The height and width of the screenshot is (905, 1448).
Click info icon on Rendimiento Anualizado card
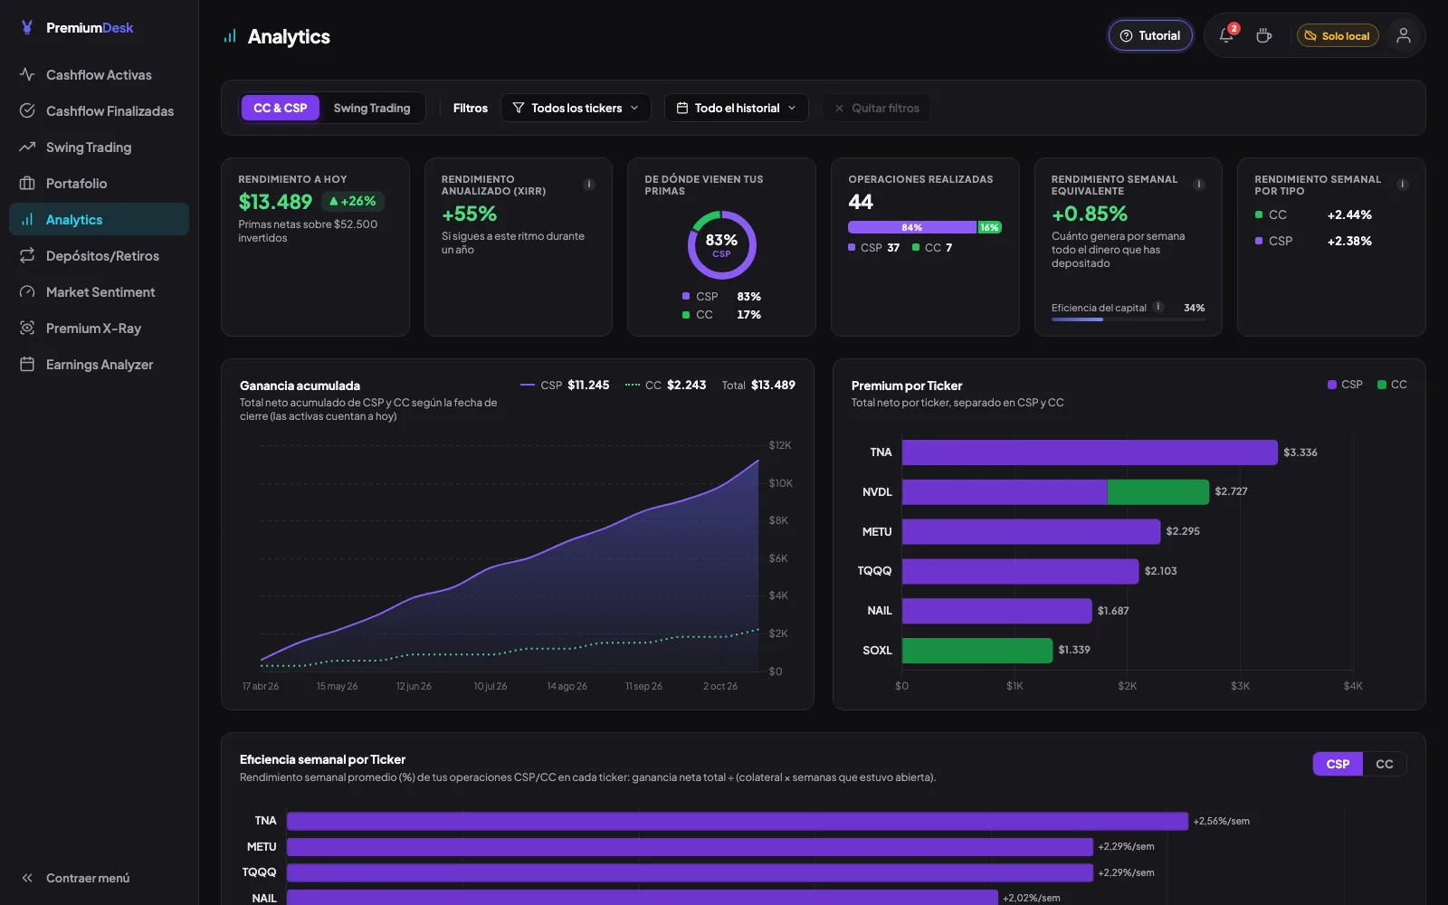(588, 185)
